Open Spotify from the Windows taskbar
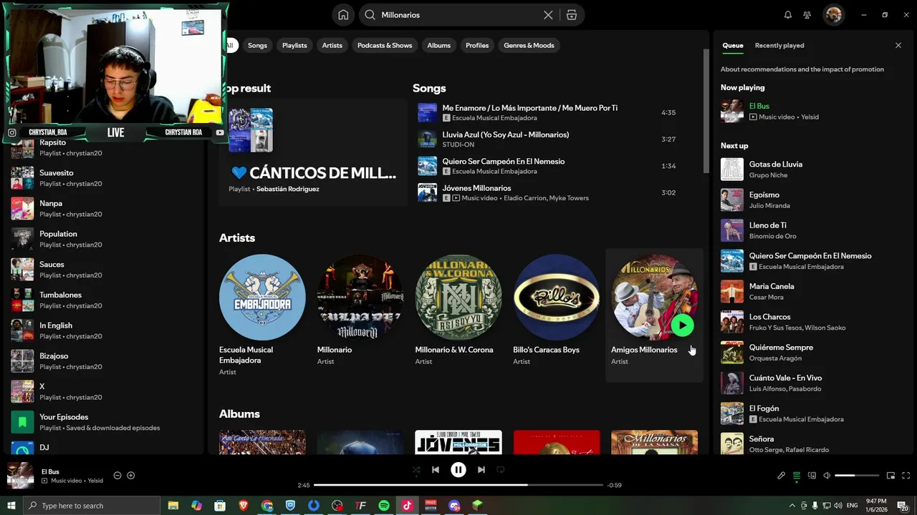917x515 pixels. pos(384,506)
